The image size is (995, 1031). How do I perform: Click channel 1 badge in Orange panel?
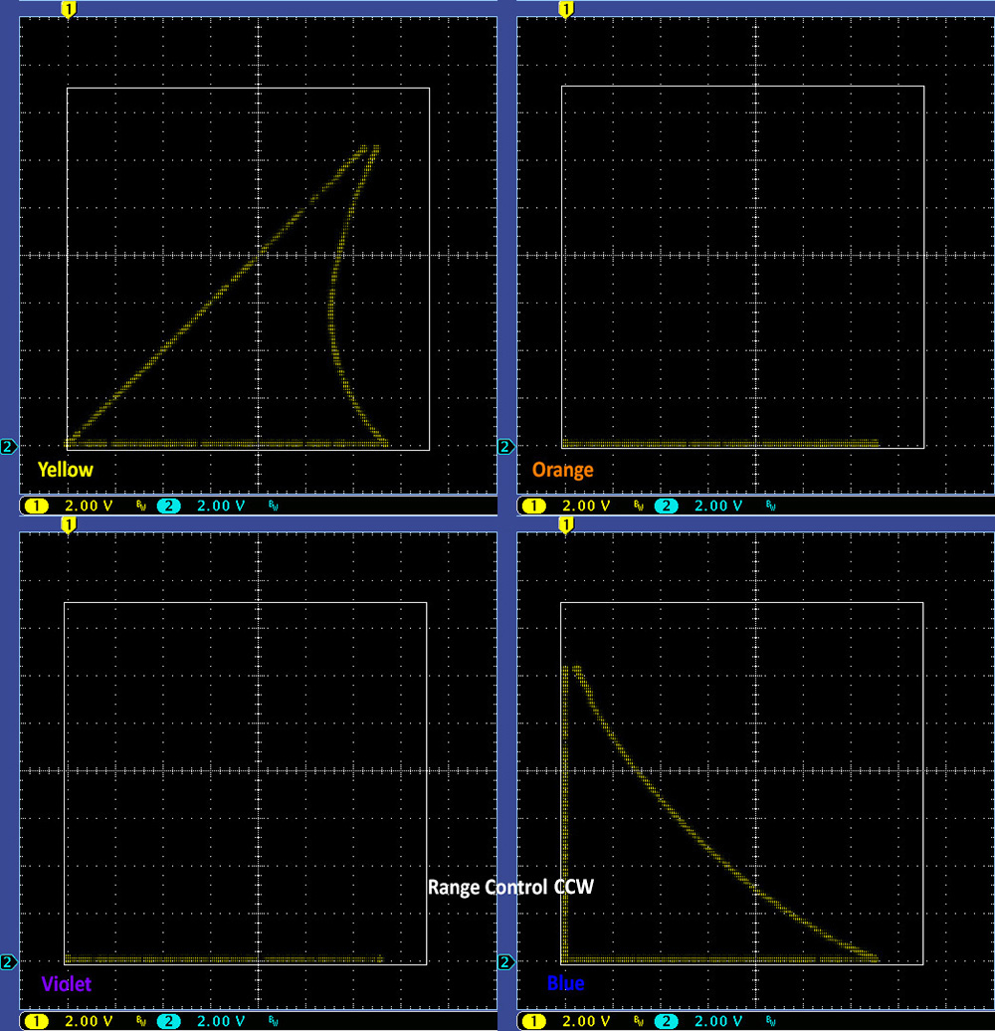coord(533,506)
